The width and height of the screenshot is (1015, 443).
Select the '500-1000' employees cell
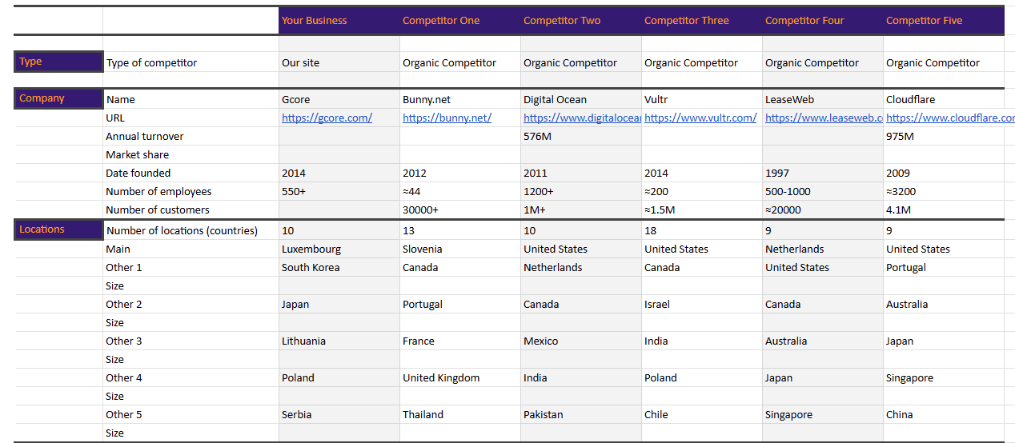823,192
